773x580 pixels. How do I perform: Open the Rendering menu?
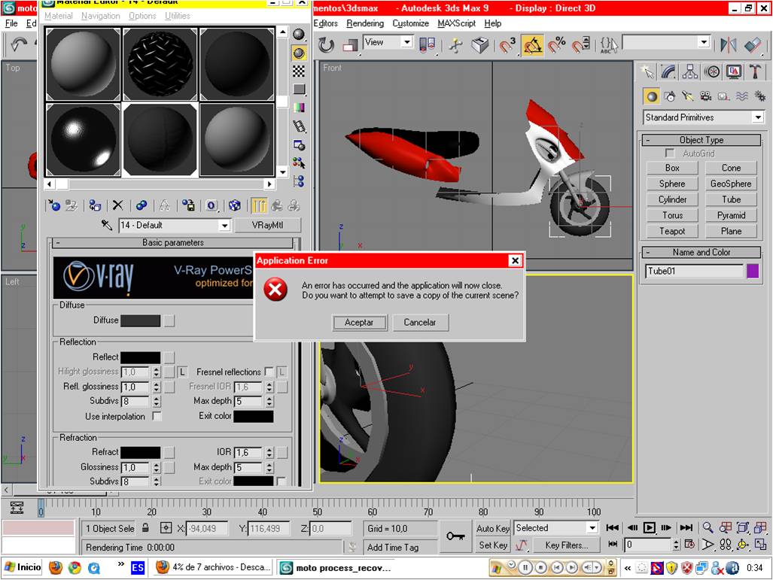365,23
